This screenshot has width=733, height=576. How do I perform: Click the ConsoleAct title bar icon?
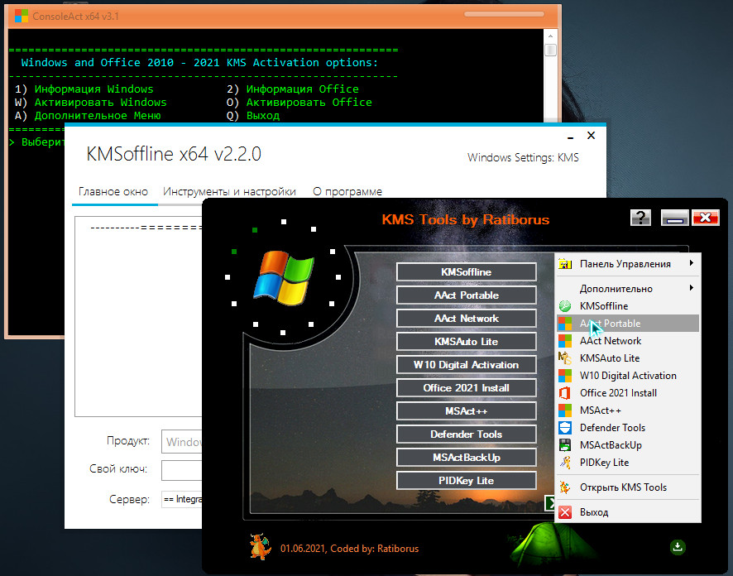(x=22, y=16)
